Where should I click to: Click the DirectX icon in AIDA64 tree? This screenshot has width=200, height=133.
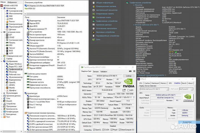[4, 101]
